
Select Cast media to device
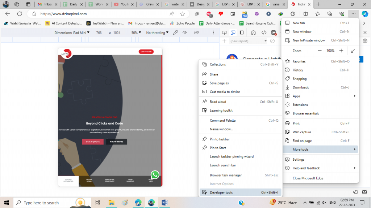[x=241, y=92]
